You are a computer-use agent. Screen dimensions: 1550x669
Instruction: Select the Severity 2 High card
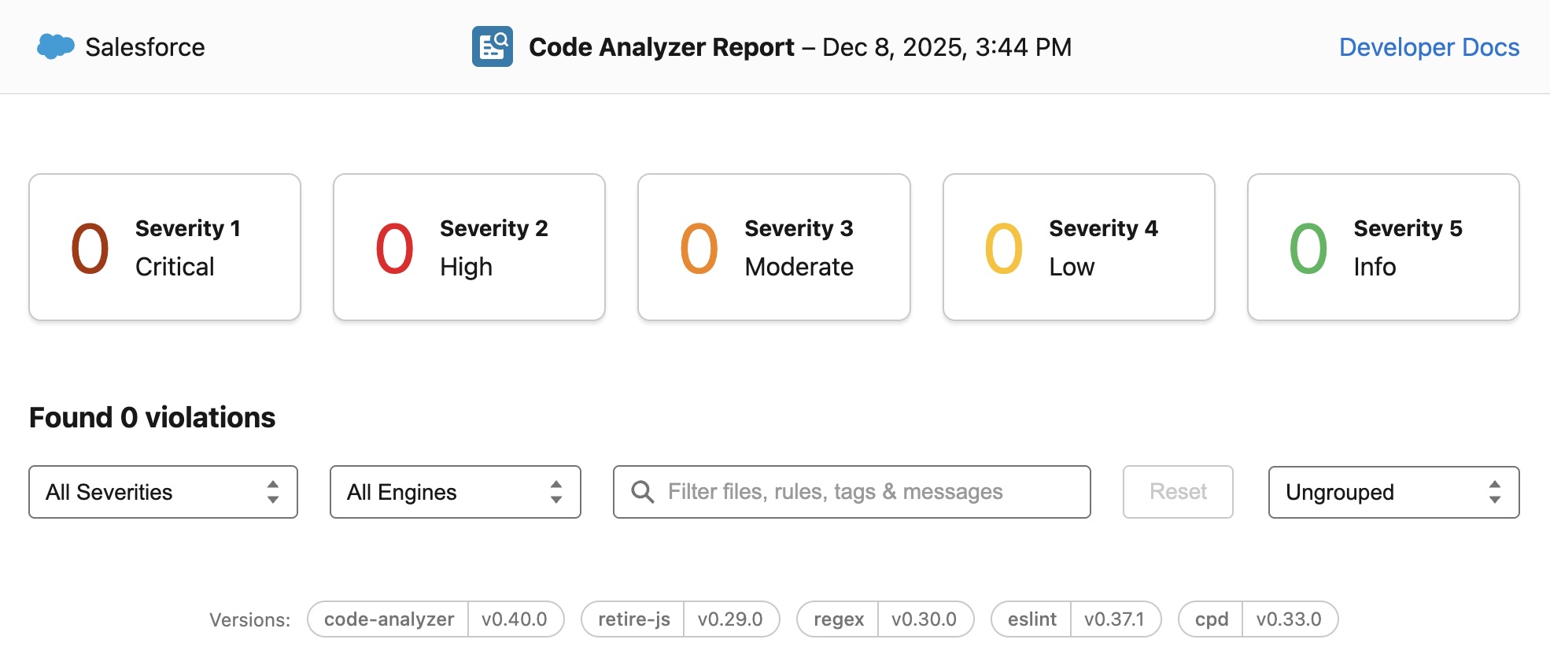click(x=470, y=247)
